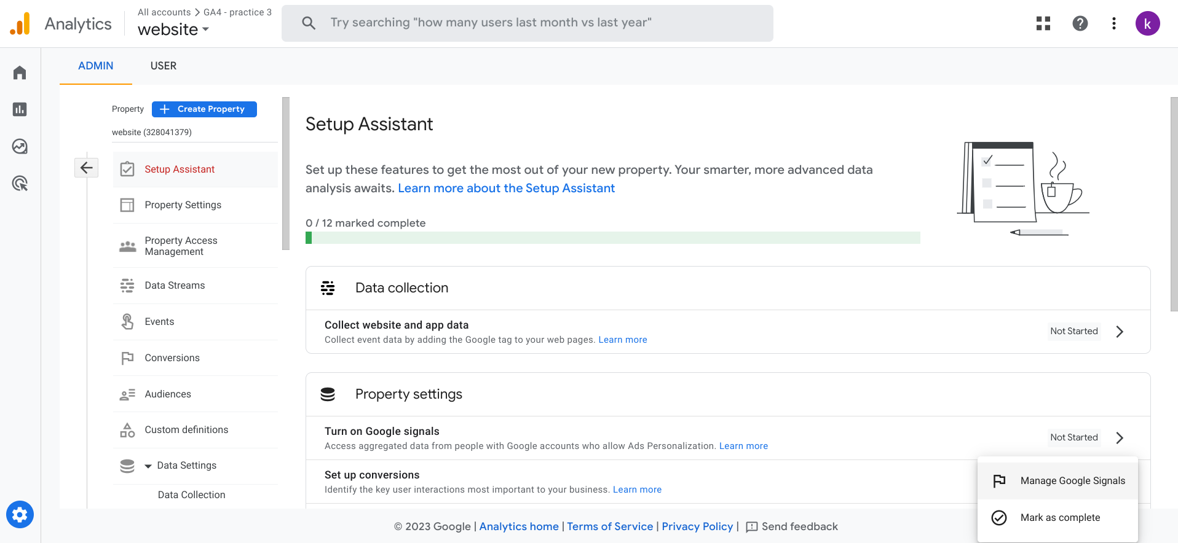Open the Explore icon in sidebar
The image size is (1178, 543).
point(20,146)
